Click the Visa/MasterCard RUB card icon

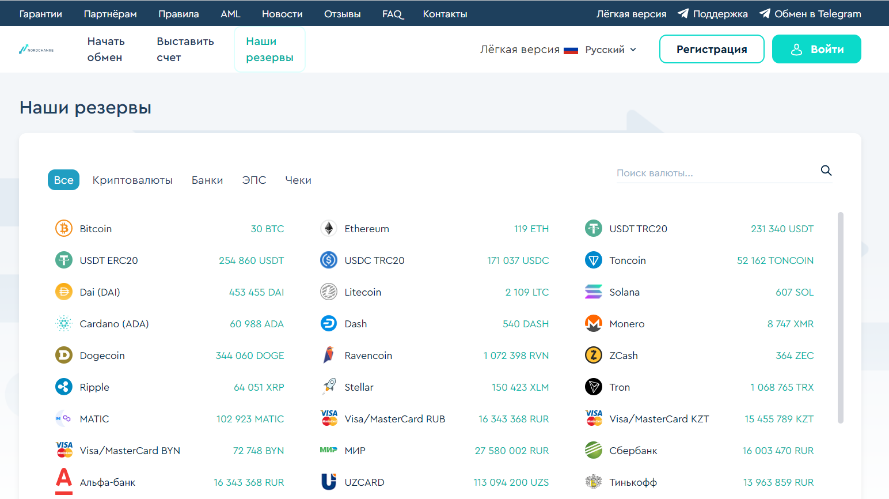click(x=329, y=418)
